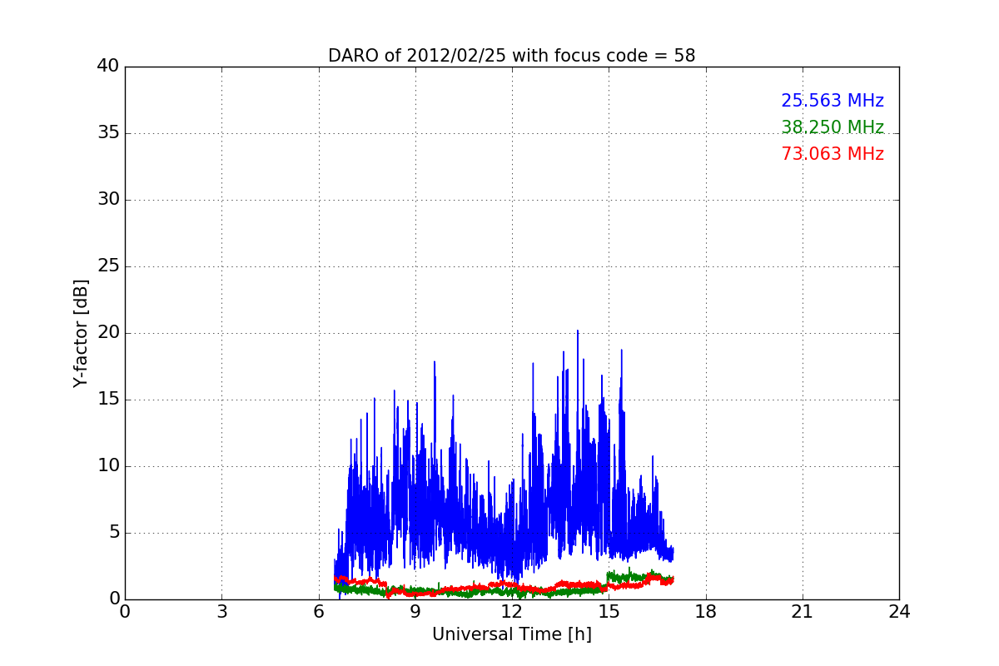Click the x-axis tick label '21'

[803, 612]
